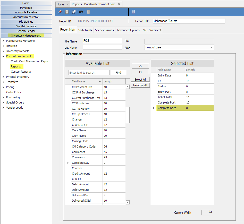
Task: Open File Listings menu section
Action: tap(26, 22)
